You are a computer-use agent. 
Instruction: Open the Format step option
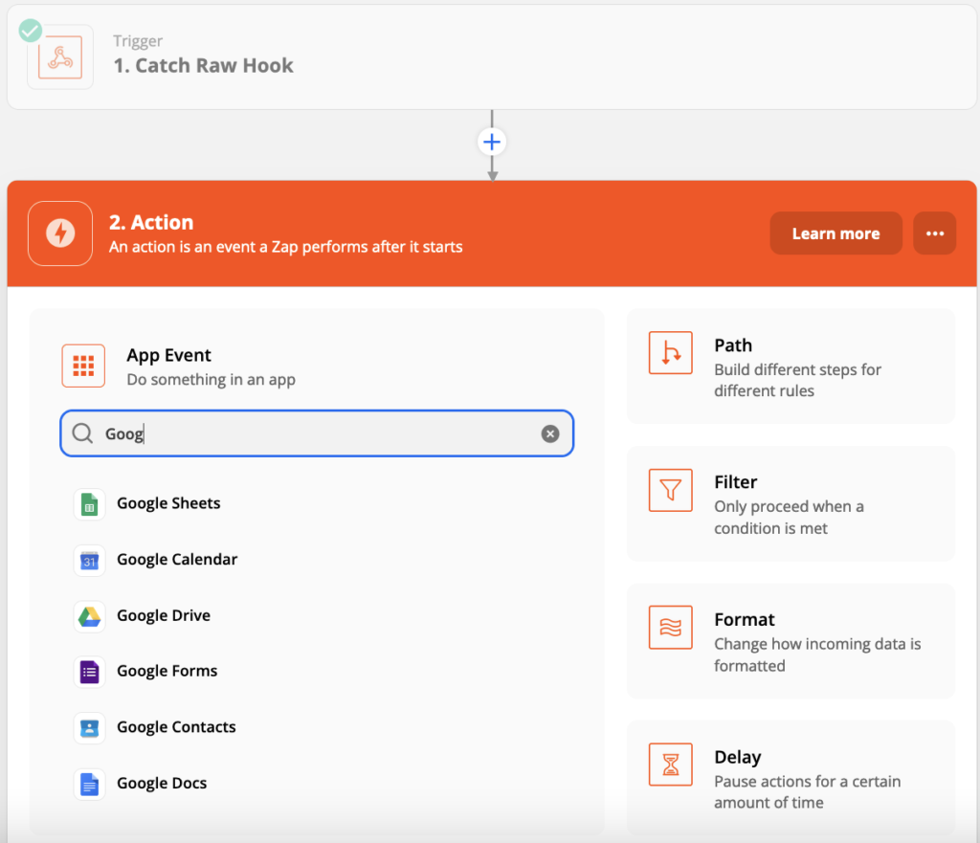[x=791, y=640]
